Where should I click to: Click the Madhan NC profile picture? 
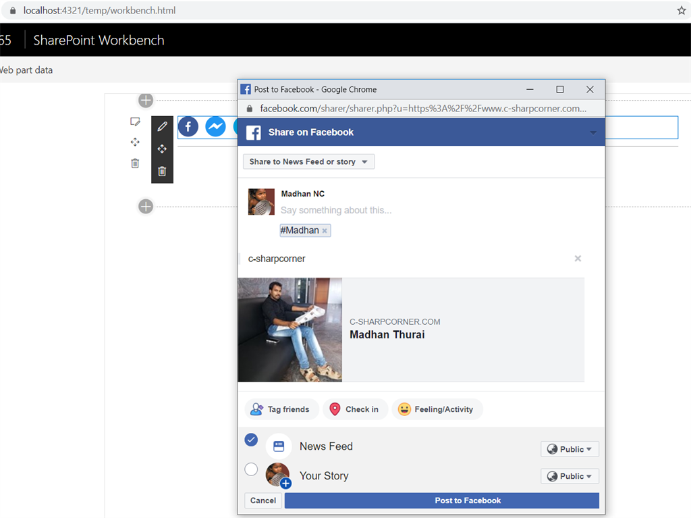[261, 202]
